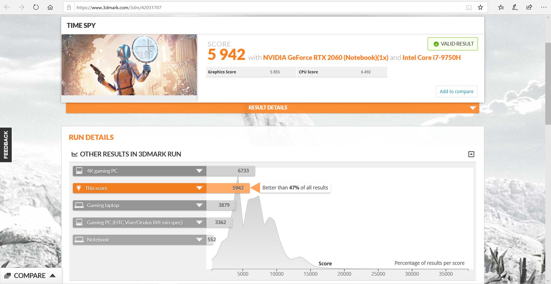Click the vertical page scrollbar thumb
Viewport: 551px width, 284px height.
pos(548,84)
